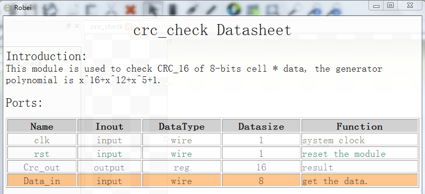The image size is (425, 194).
Task: Pick the diagonal wire drawing tool
Action: coord(211,10)
